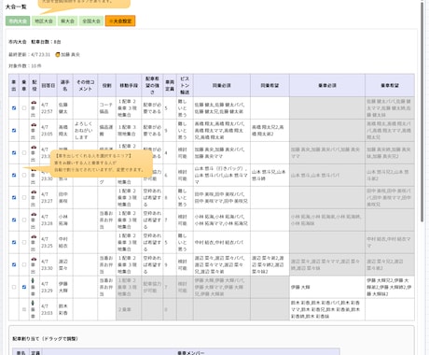Image resolution: width=429 pixels, height=355 pixels.
Task: Click the player name 小林 拓海
Action: click(x=63, y=220)
